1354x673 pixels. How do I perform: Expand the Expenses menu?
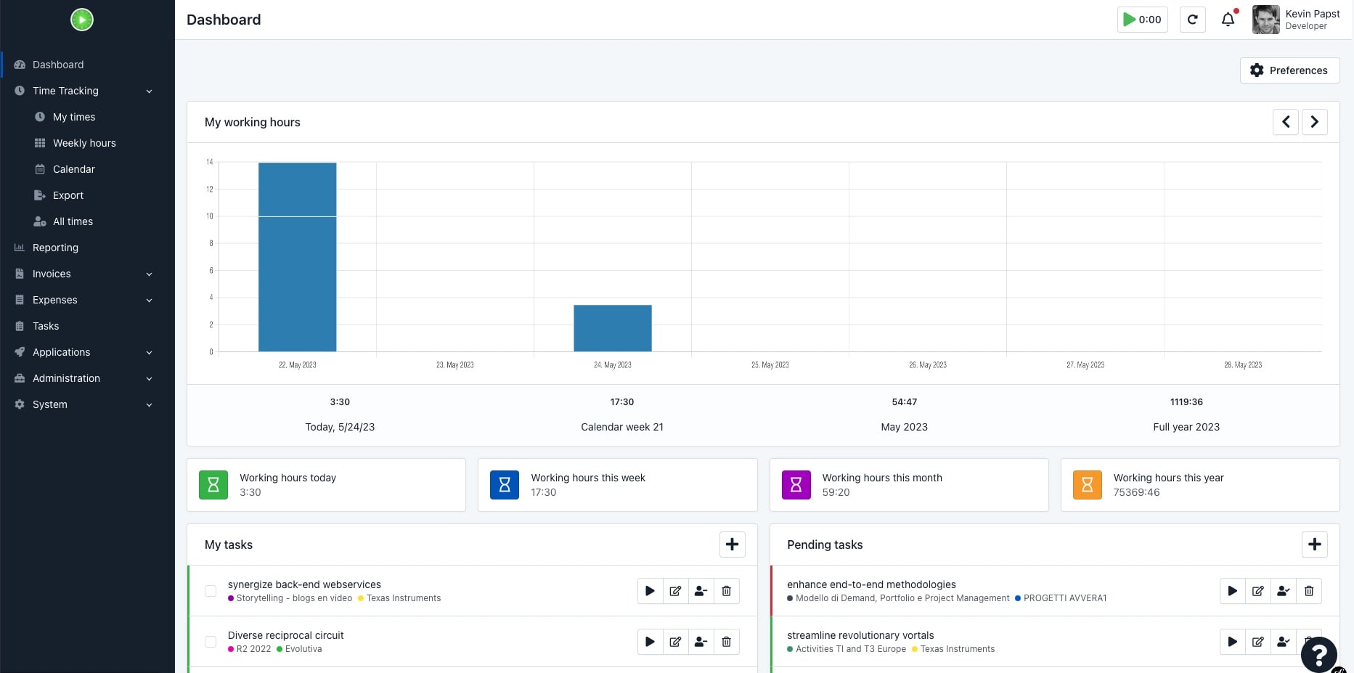point(87,300)
